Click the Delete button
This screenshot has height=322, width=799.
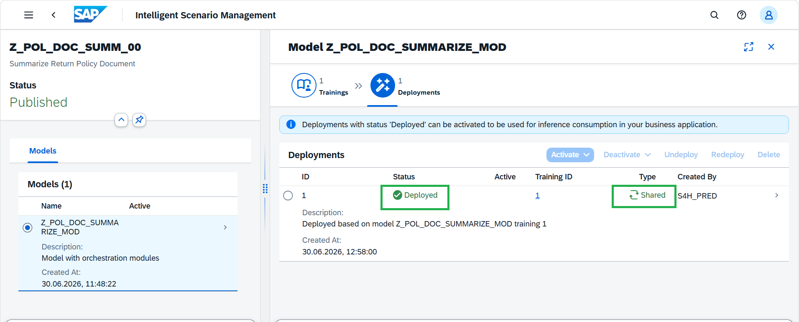pyautogui.click(x=768, y=155)
